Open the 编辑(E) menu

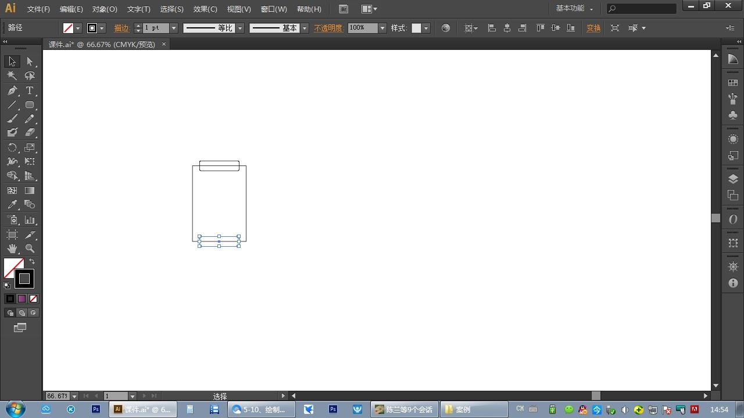[x=71, y=9]
